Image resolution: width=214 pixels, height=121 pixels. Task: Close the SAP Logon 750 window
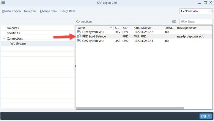coord(211,2)
